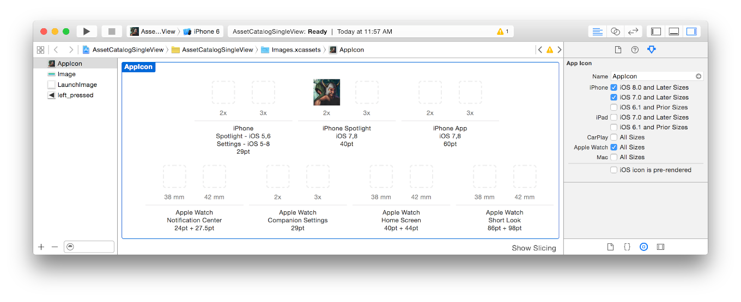Select LaunchImage in the asset list
Viewport: 741px width, 302px height.
(x=77, y=85)
